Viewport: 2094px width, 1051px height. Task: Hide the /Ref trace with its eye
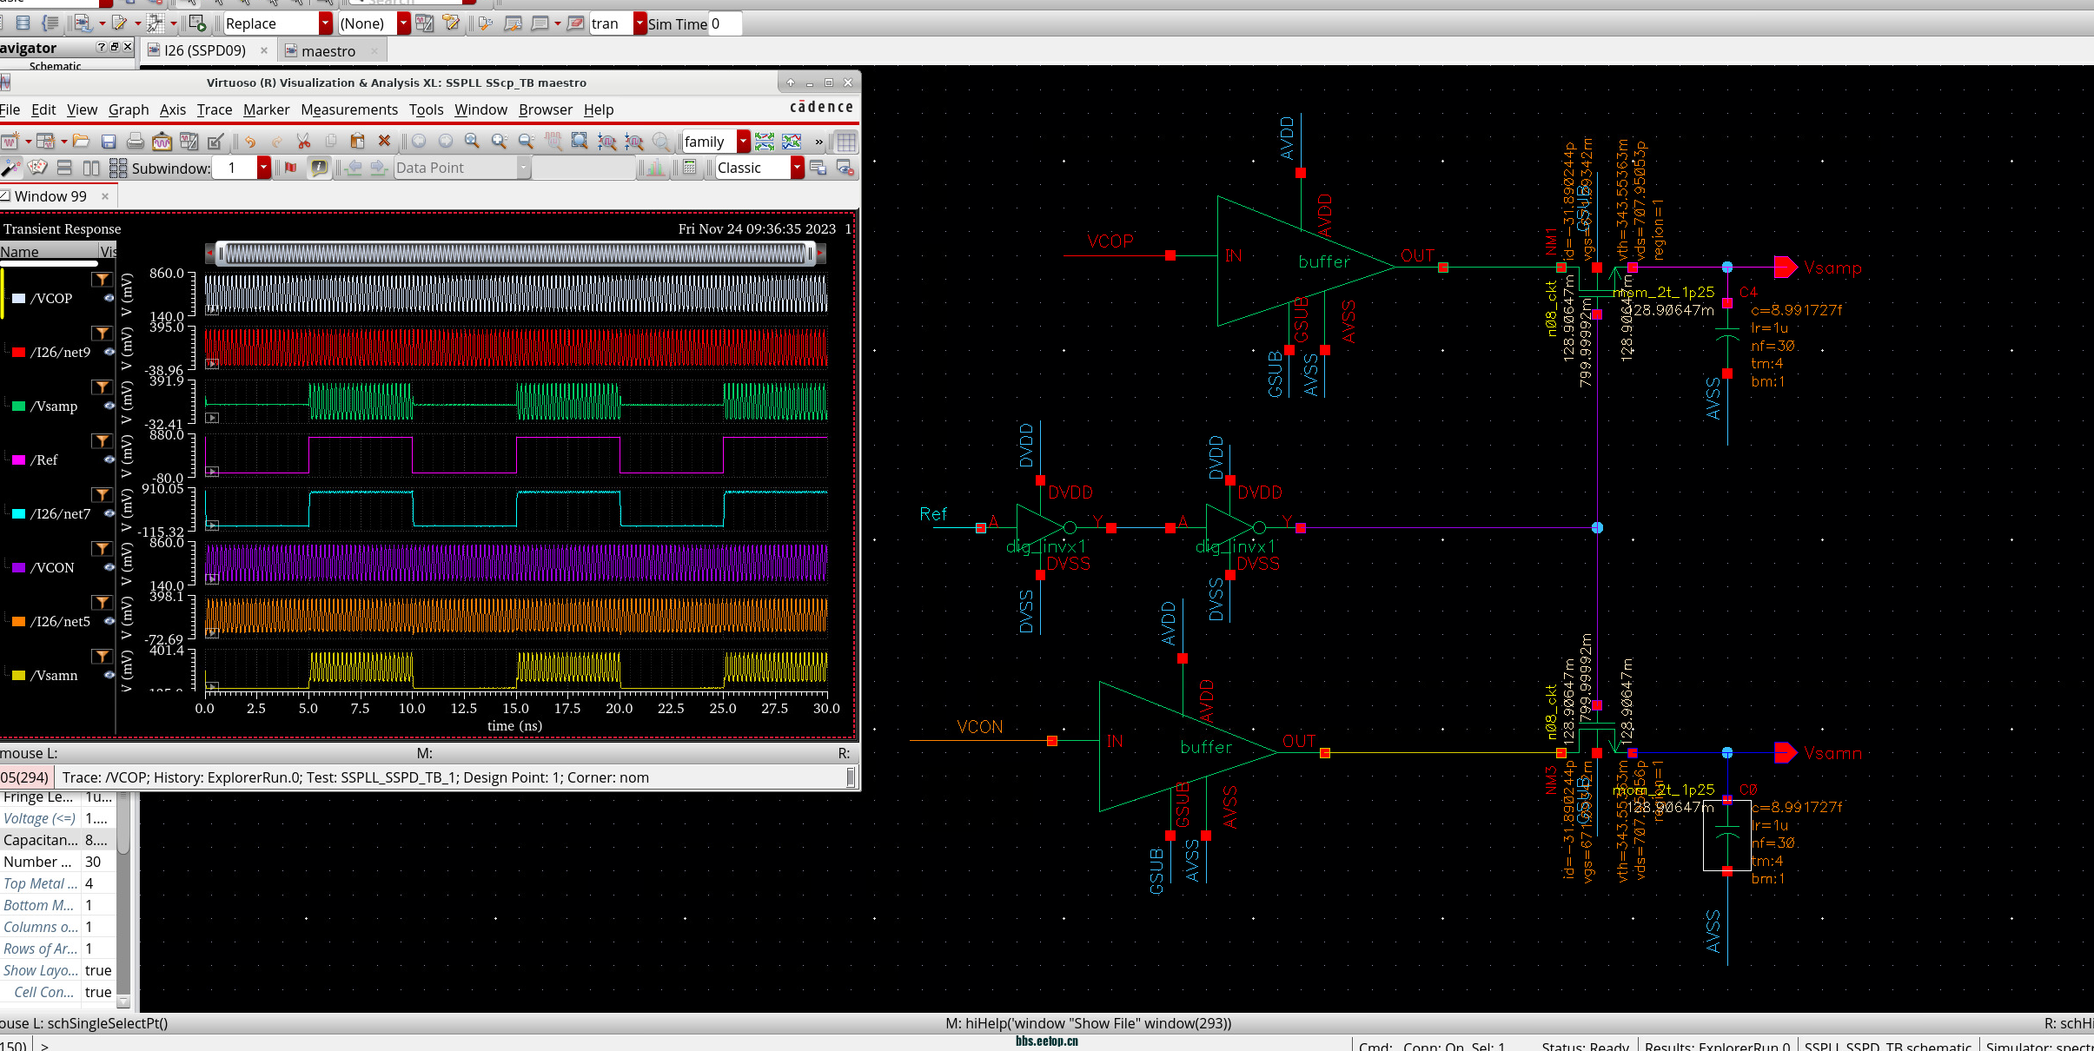(109, 459)
